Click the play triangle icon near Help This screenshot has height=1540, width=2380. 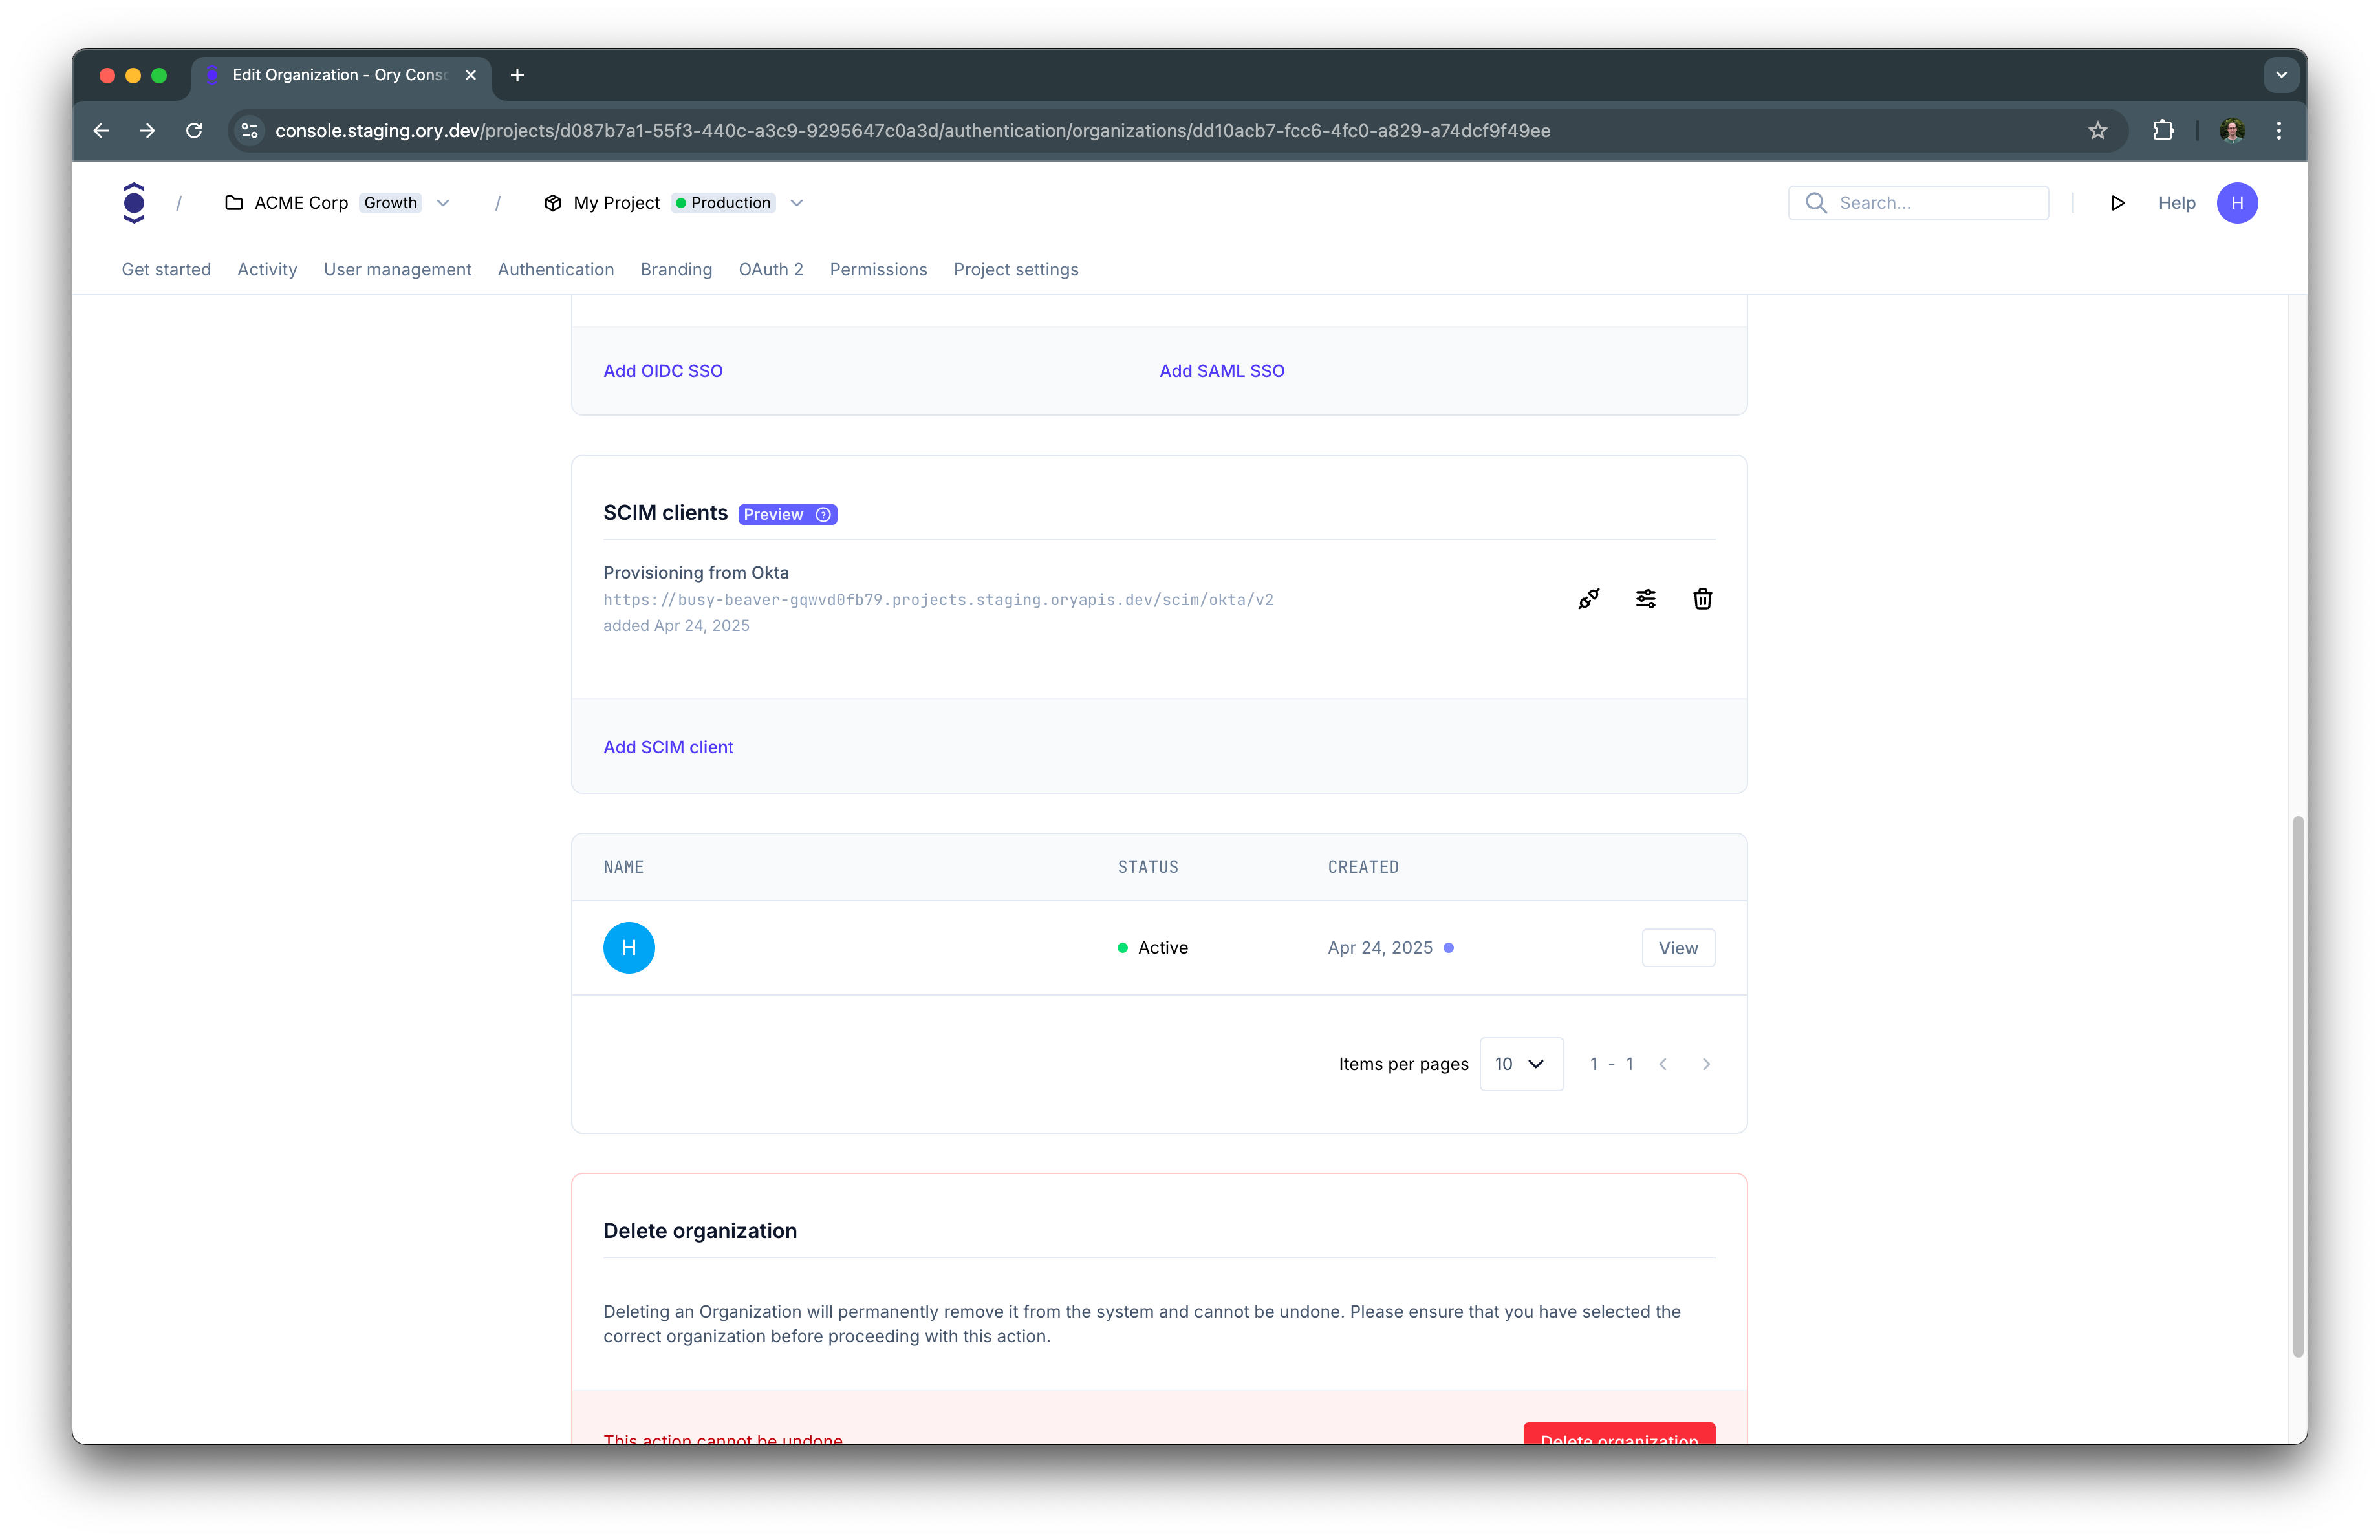(2117, 203)
